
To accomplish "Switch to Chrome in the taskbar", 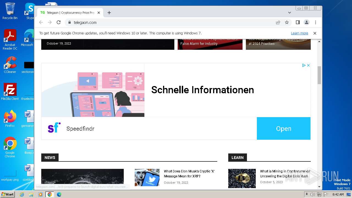I will click(x=50, y=194).
